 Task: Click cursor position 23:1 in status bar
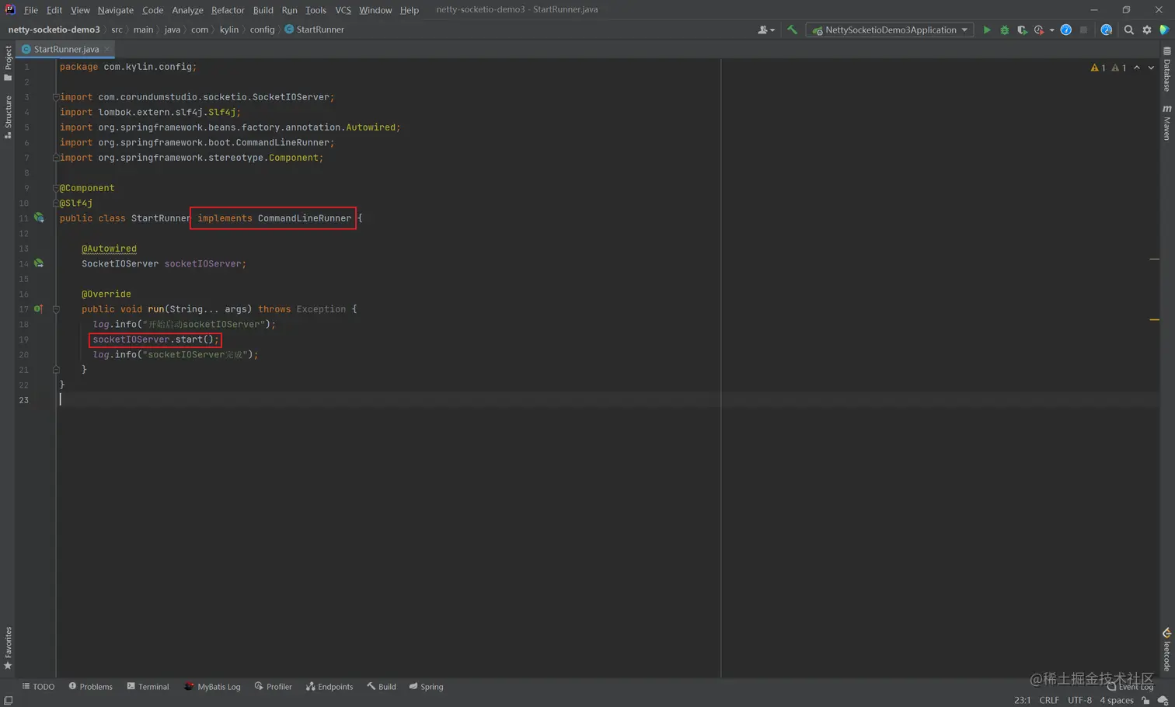tap(1022, 700)
